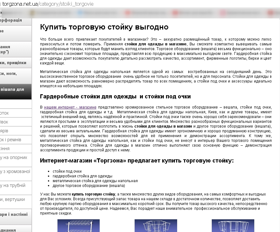Image resolution: width=280 pixels, height=232 pixels.
Task: Open the sidebar subcategory 'и, вертушки'
Action: point(16,202)
